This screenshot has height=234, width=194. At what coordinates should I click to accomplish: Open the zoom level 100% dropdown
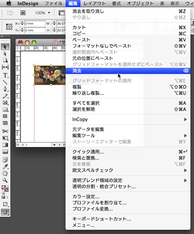tap(43, 13)
